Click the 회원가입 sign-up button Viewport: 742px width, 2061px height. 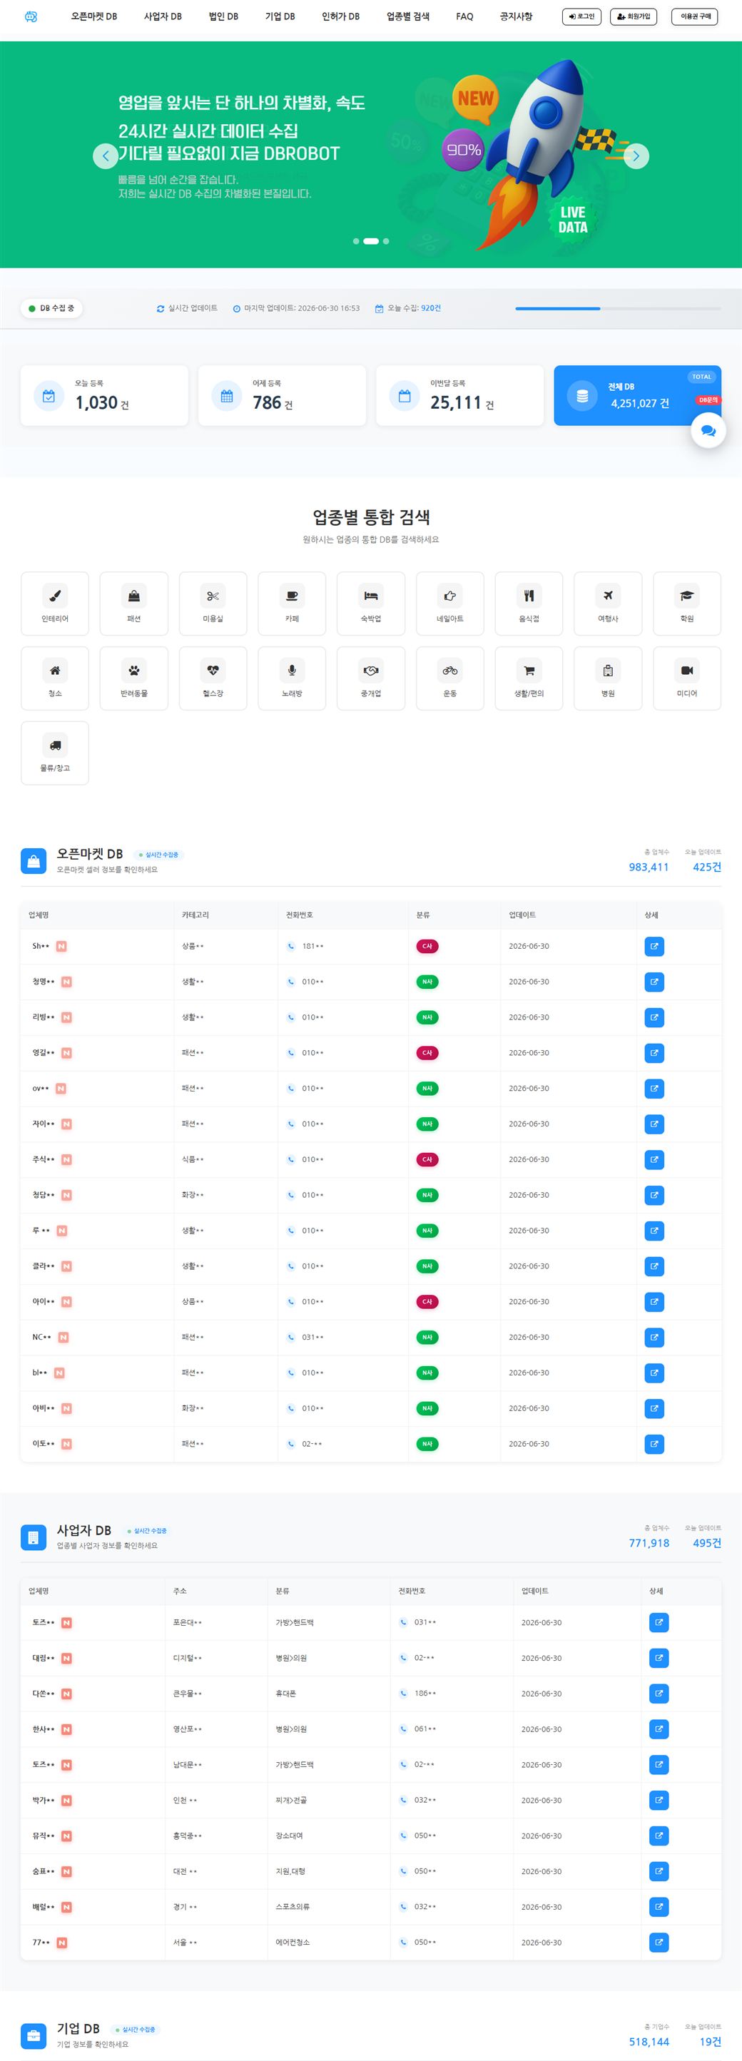(633, 16)
